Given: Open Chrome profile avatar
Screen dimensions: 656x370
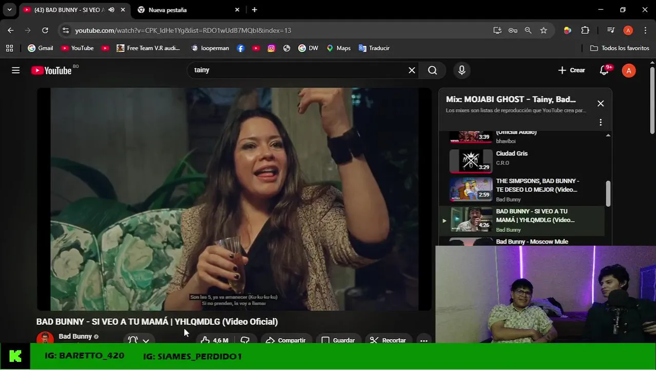Looking at the screenshot, I should (x=628, y=30).
